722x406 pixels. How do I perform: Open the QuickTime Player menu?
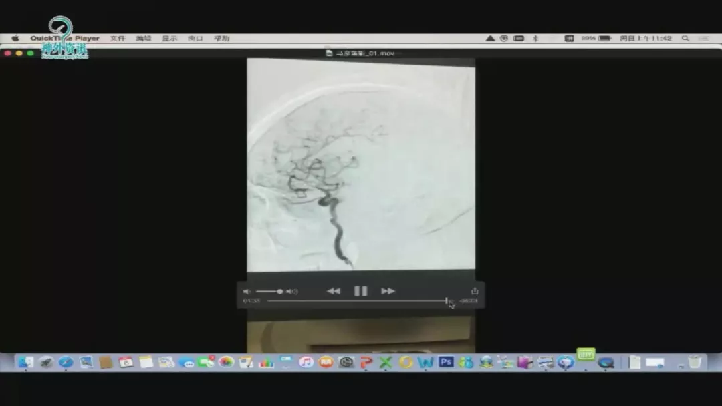coord(65,39)
